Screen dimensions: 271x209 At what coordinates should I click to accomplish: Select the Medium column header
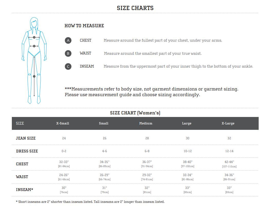(146, 123)
